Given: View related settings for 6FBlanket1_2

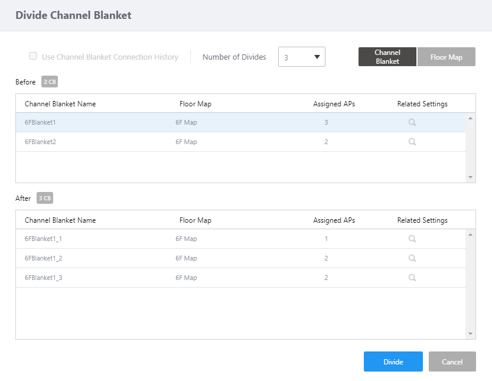Looking at the screenshot, I should [412, 258].
